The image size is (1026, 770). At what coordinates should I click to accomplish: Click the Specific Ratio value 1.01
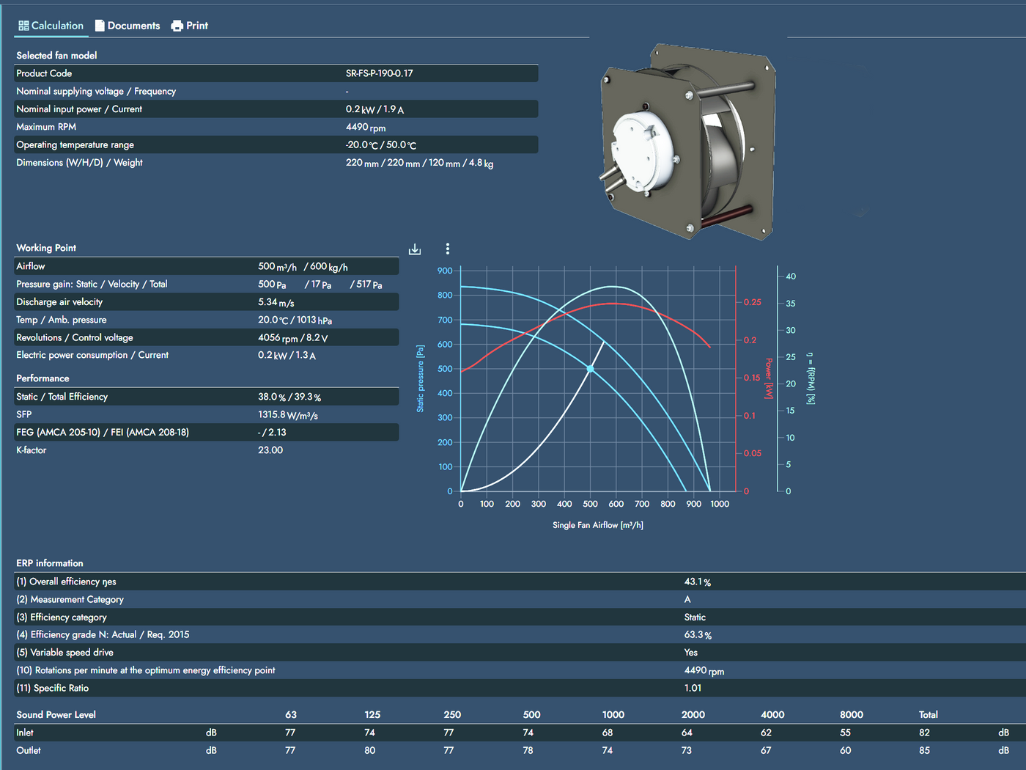pos(693,688)
